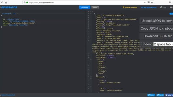Save page to Pocket icon
The image size is (173, 97).
(148, 2)
